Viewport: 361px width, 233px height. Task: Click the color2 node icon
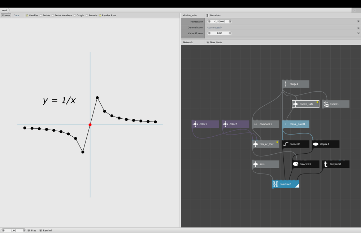coord(225,124)
